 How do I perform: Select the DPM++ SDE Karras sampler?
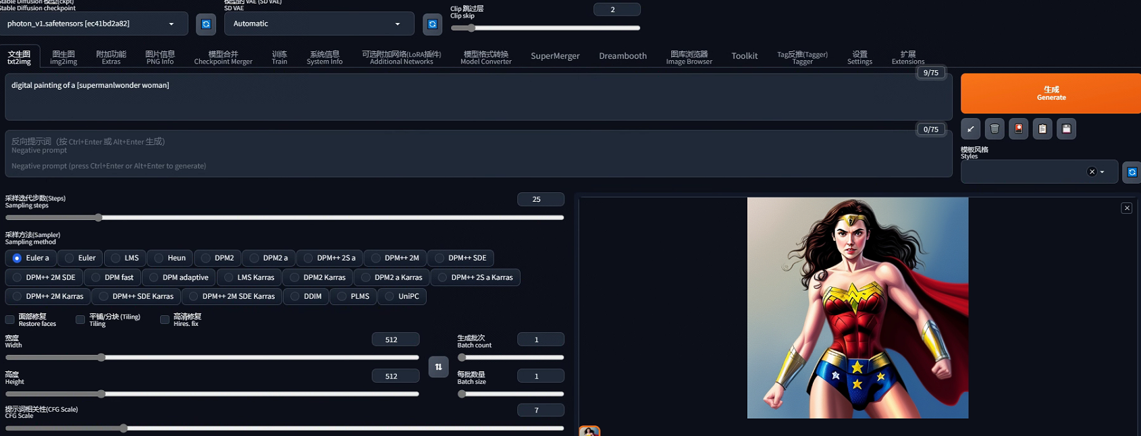click(136, 296)
